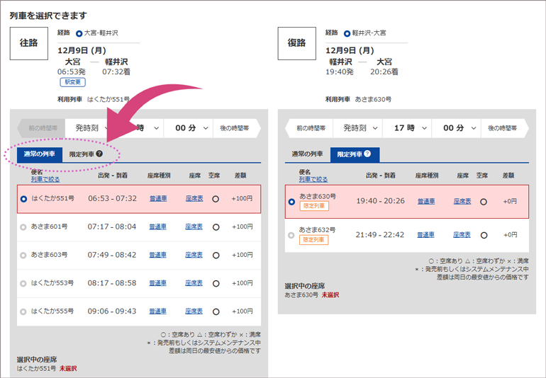Screen dimensions: 546x378
Task: Open 普通車 link for はくたか551号
Action: pos(158,199)
